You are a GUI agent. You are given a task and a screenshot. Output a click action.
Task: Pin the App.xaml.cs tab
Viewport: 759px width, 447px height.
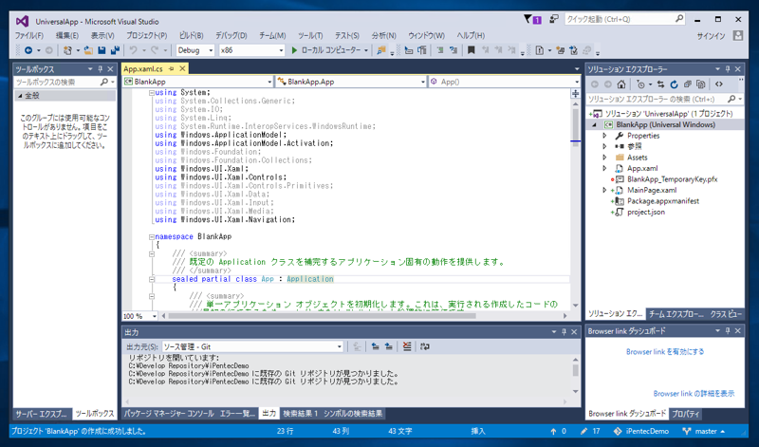(x=172, y=68)
